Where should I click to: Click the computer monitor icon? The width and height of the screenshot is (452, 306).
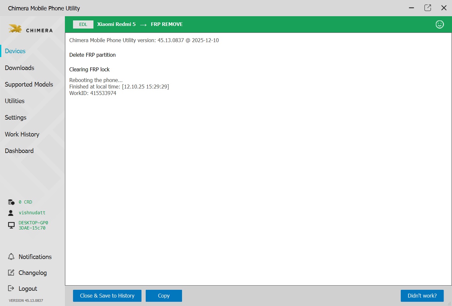[x=11, y=225]
